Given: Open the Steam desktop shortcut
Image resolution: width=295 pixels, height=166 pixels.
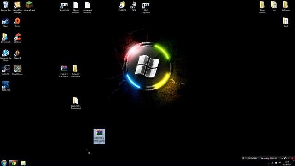Looking at the screenshot, I should click(x=6, y=23).
